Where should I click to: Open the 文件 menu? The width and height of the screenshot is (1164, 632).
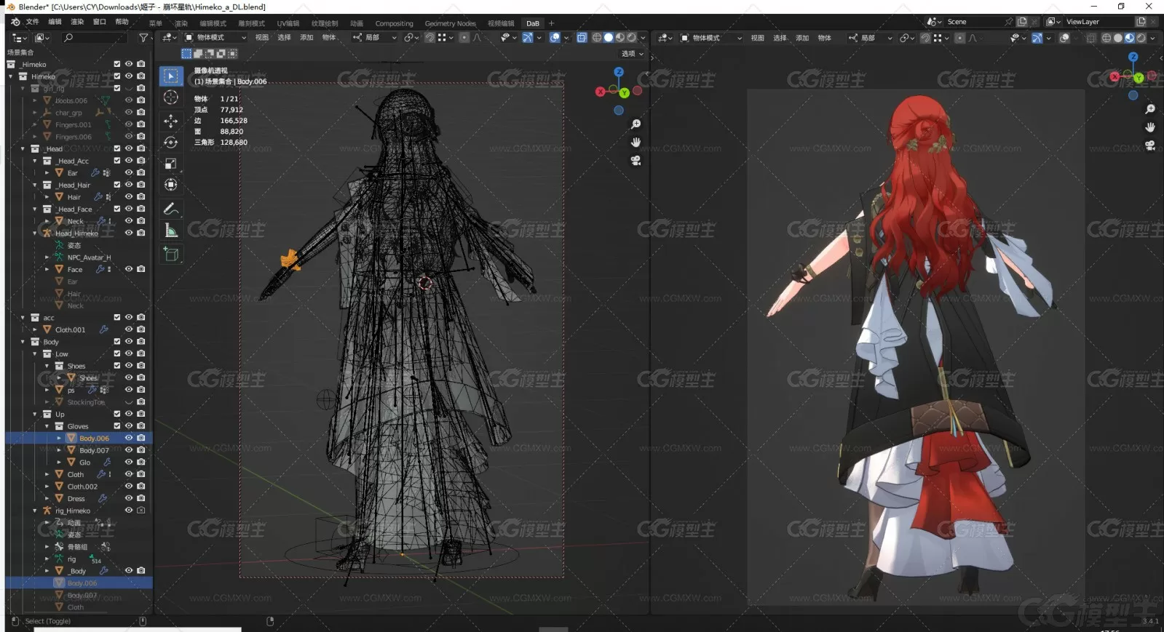[33, 22]
